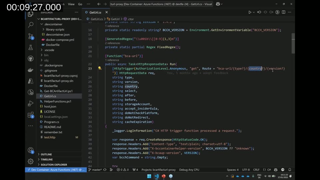320x180 pixels.
Task: Open the Extensions view
Action: (31, 115)
